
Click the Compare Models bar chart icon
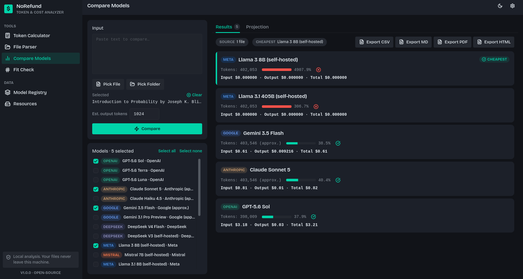point(8,58)
